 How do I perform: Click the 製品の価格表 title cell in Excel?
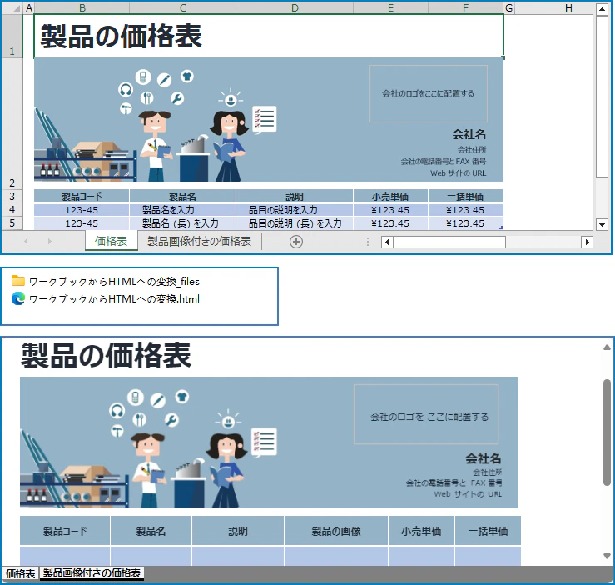tap(269, 36)
